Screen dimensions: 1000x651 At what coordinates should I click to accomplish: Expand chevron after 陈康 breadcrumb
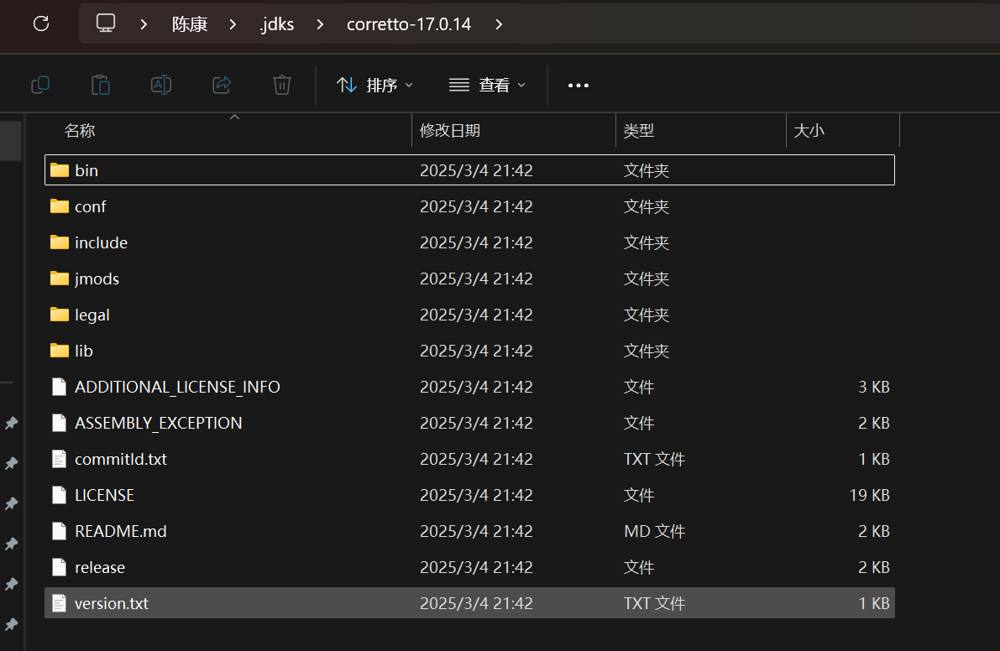tap(233, 24)
